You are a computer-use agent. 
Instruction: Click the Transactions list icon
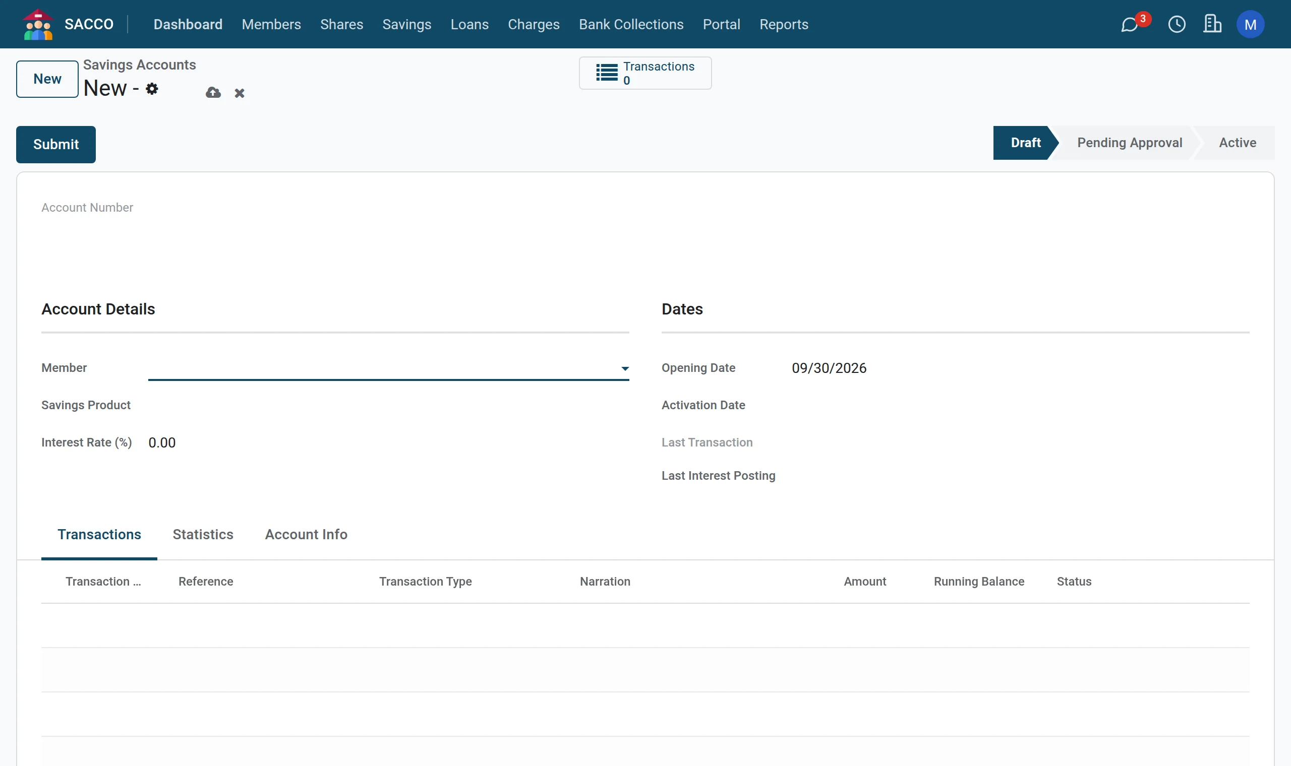(607, 73)
